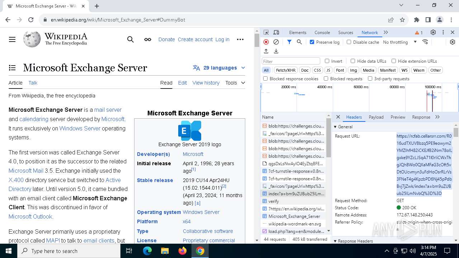The height and width of the screenshot is (258, 459).
Task: Check Blocked response cookies
Action: (x=265, y=78)
